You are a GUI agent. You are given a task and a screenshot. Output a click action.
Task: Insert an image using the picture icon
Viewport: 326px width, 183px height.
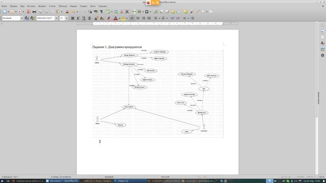116,12
